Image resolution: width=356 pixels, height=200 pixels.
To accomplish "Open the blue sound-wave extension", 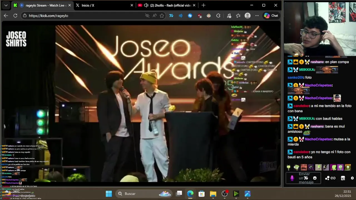I will click(x=181, y=16).
